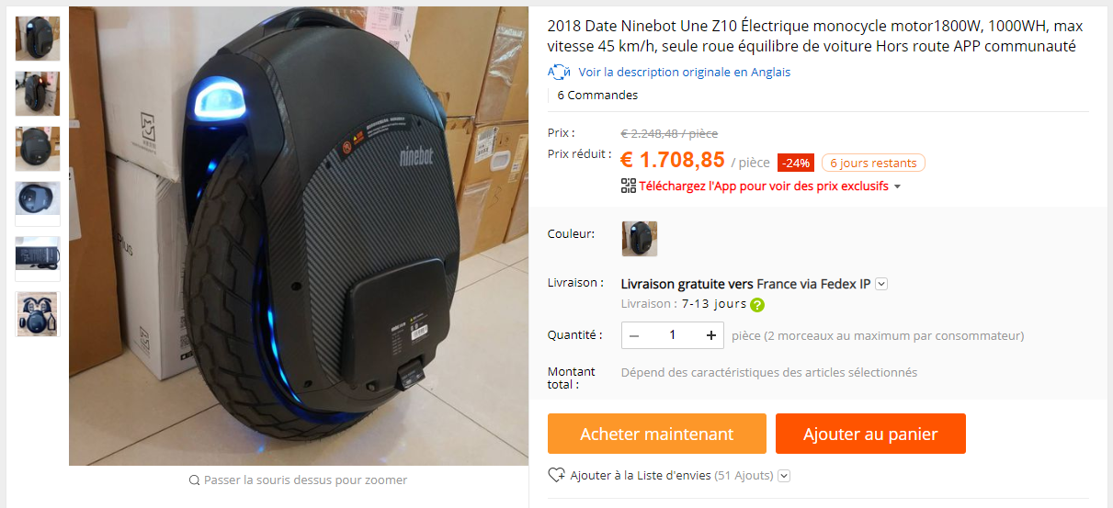This screenshot has width=1113, height=508.
Task: Click Ajouter au panier button
Action: (870, 434)
